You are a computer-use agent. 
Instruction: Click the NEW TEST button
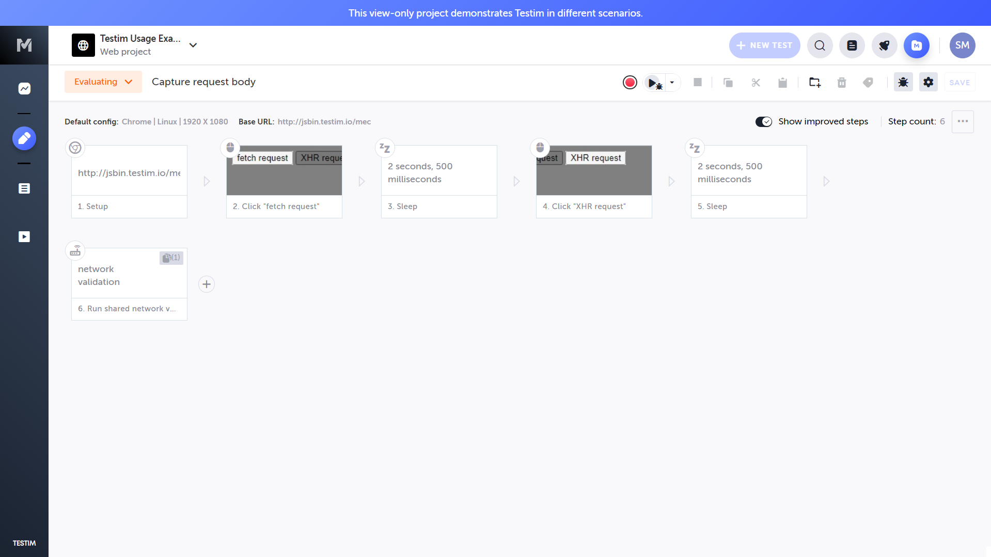764,45
